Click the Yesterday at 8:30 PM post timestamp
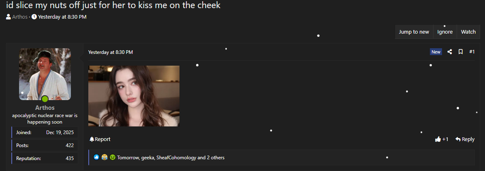 (111, 52)
